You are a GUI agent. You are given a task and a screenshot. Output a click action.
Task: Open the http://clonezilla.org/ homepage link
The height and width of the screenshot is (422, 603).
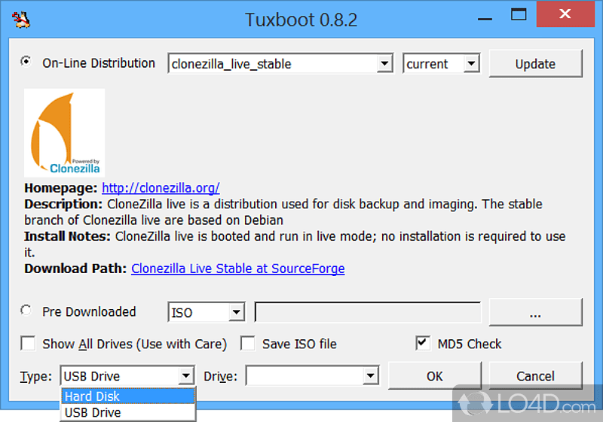click(x=161, y=188)
